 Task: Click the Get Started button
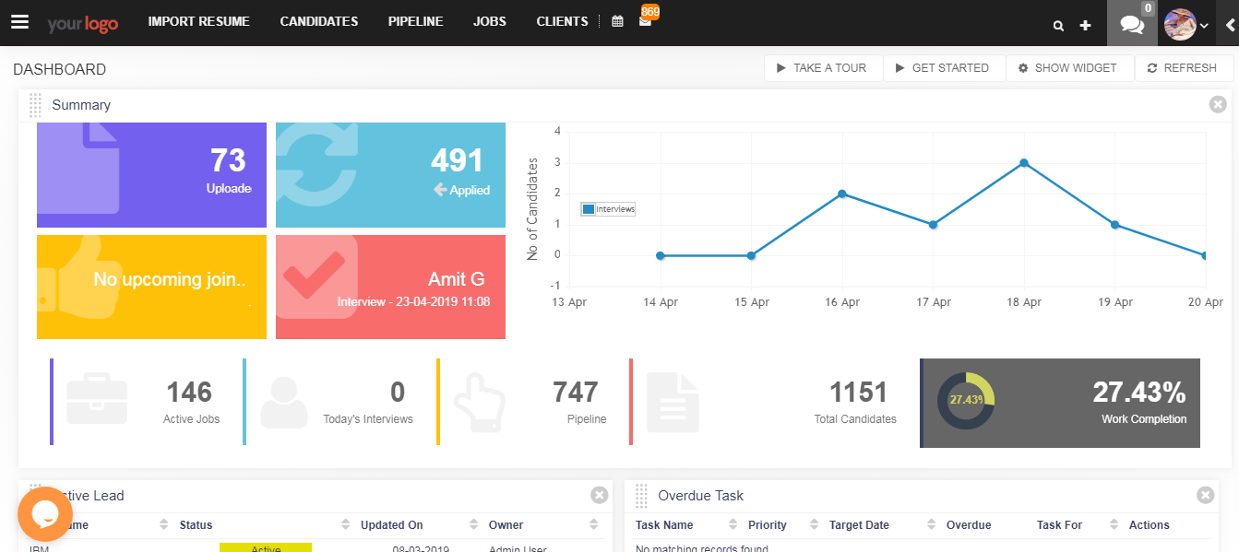point(944,68)
